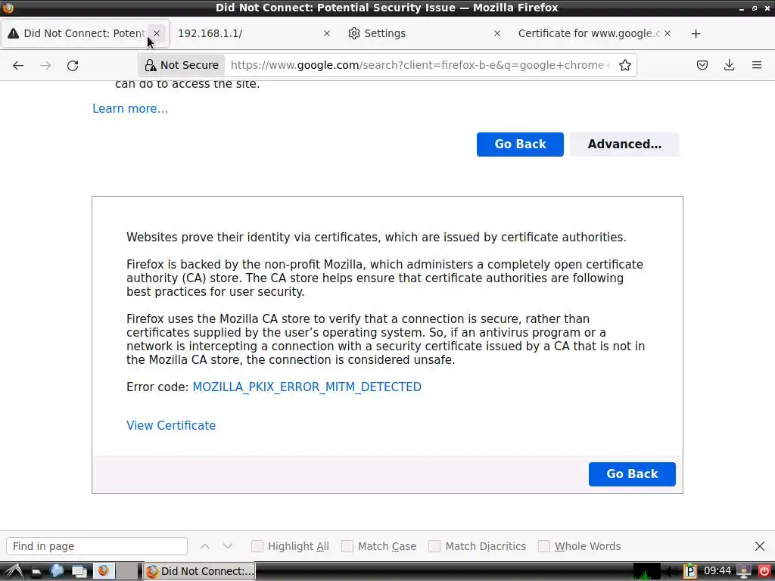Close the 192.168.1.1 tab
This screenshot has width=775, height=581.
coord(327,33)
